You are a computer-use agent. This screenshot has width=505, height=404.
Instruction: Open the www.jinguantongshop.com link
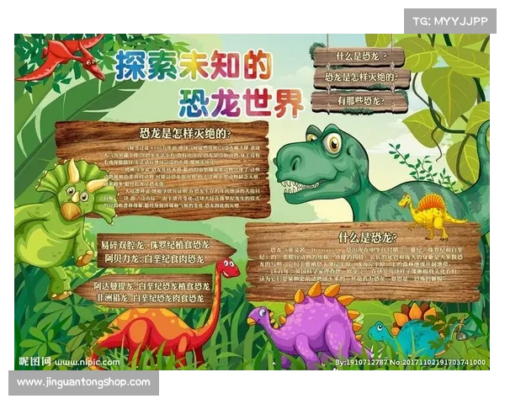tap(83, 383)
